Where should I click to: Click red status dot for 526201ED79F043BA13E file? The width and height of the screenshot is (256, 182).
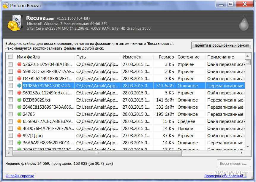(19, 64)
